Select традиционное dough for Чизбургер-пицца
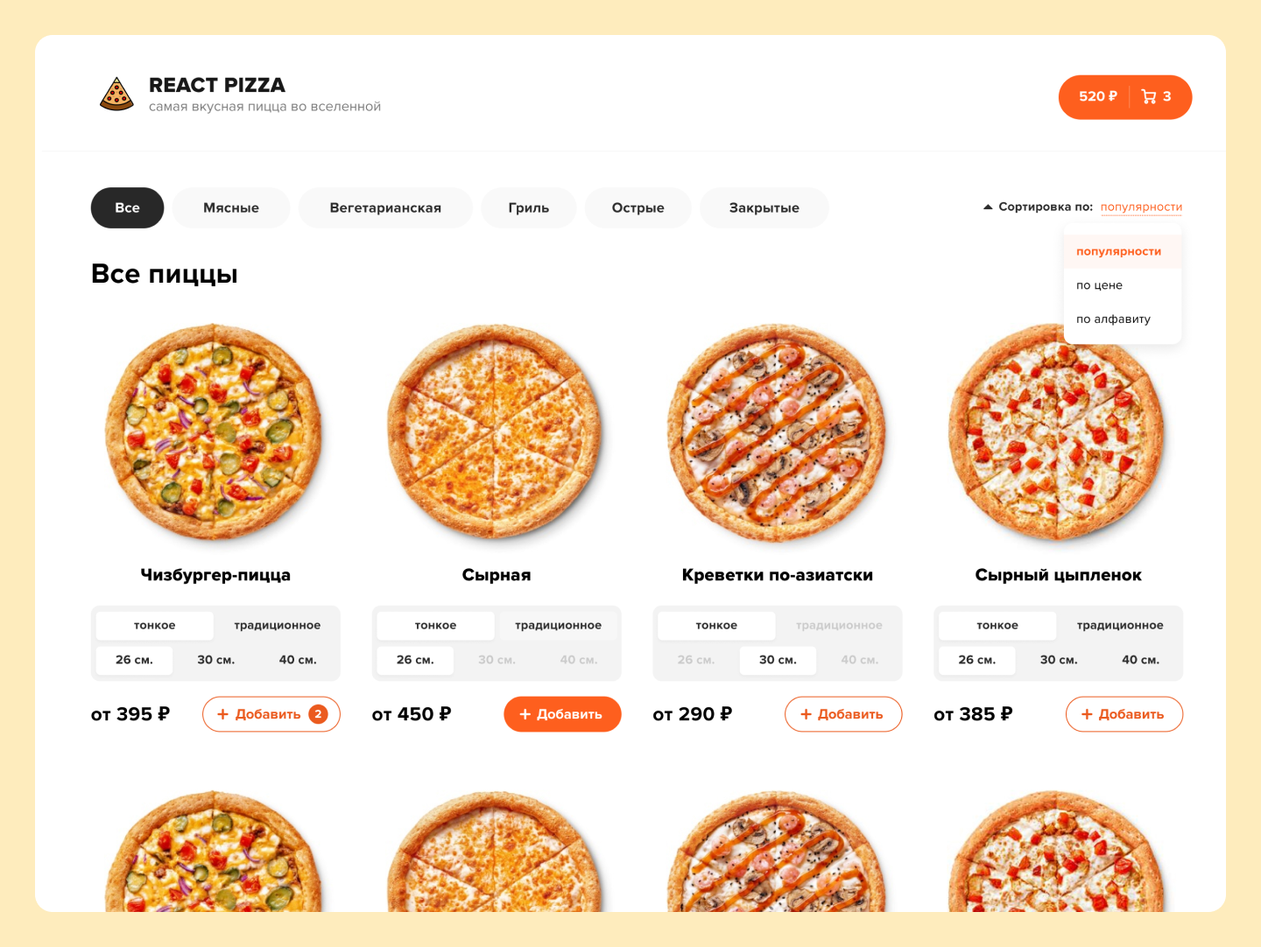1261x947 pixels. point(277,625)
